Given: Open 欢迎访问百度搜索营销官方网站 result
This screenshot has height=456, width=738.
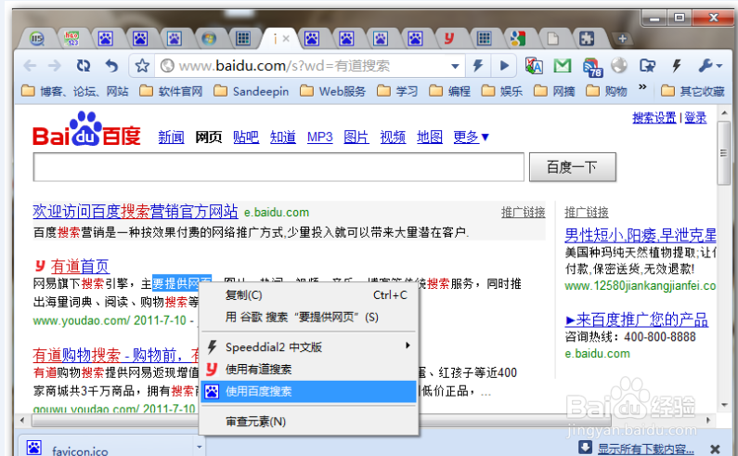Looking at the screenshot, I should coord(136,212).
